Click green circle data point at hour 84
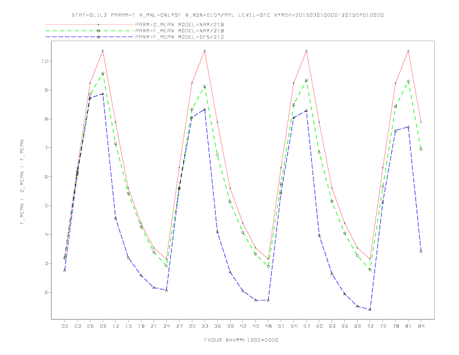This screenshot has width=459, height=355. pyautogui.click(x=421, y=150)
